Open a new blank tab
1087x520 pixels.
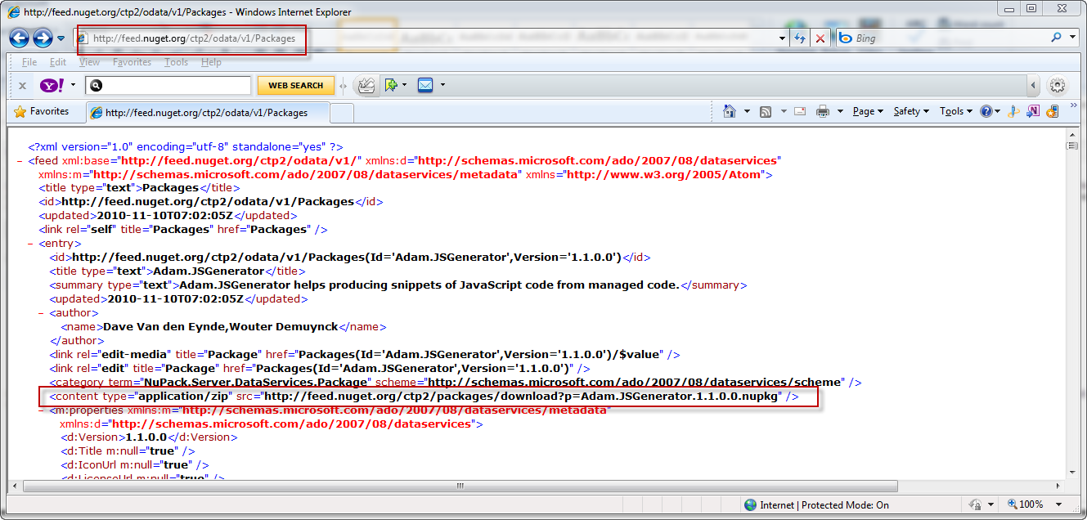[x=341, y=113]
